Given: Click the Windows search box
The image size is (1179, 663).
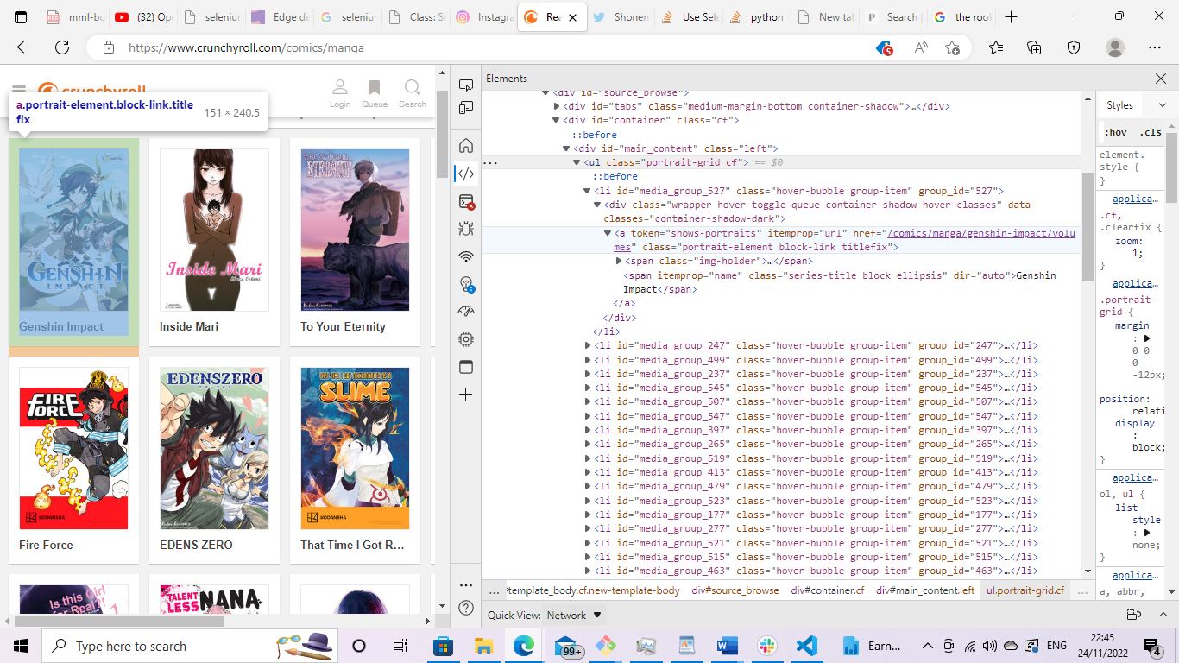Looking at the screenshot, I should 188,646.
